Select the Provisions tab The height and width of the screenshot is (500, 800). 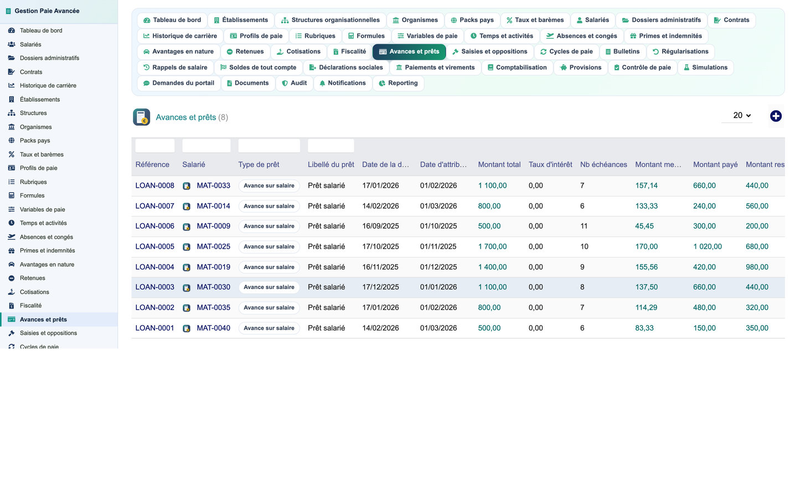point(580,68)
